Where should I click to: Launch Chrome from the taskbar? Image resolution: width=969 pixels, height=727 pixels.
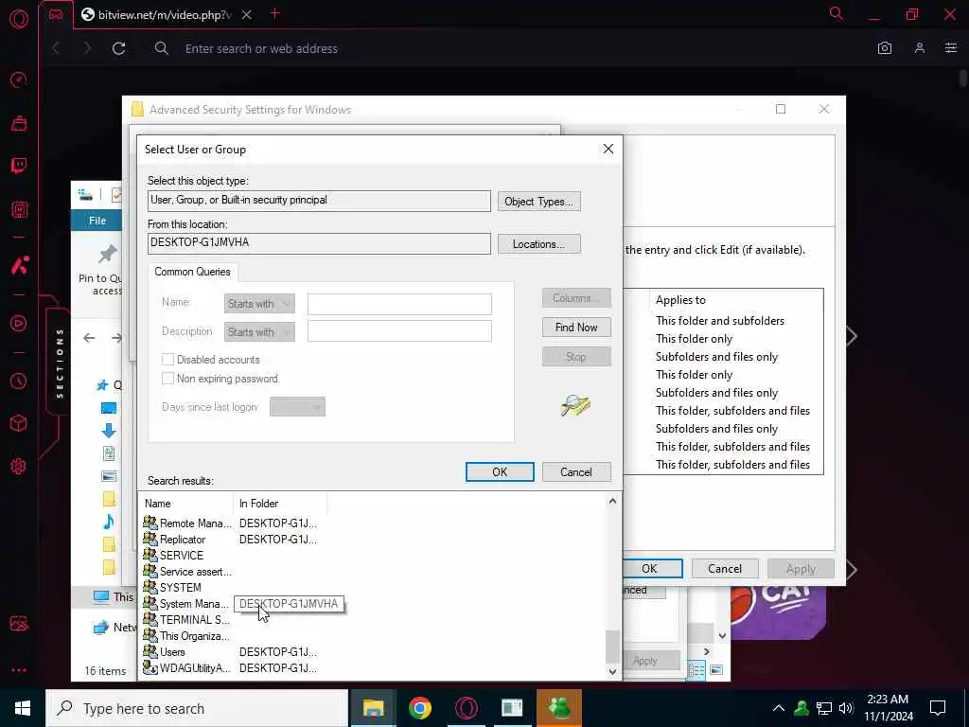click(419, 708)
